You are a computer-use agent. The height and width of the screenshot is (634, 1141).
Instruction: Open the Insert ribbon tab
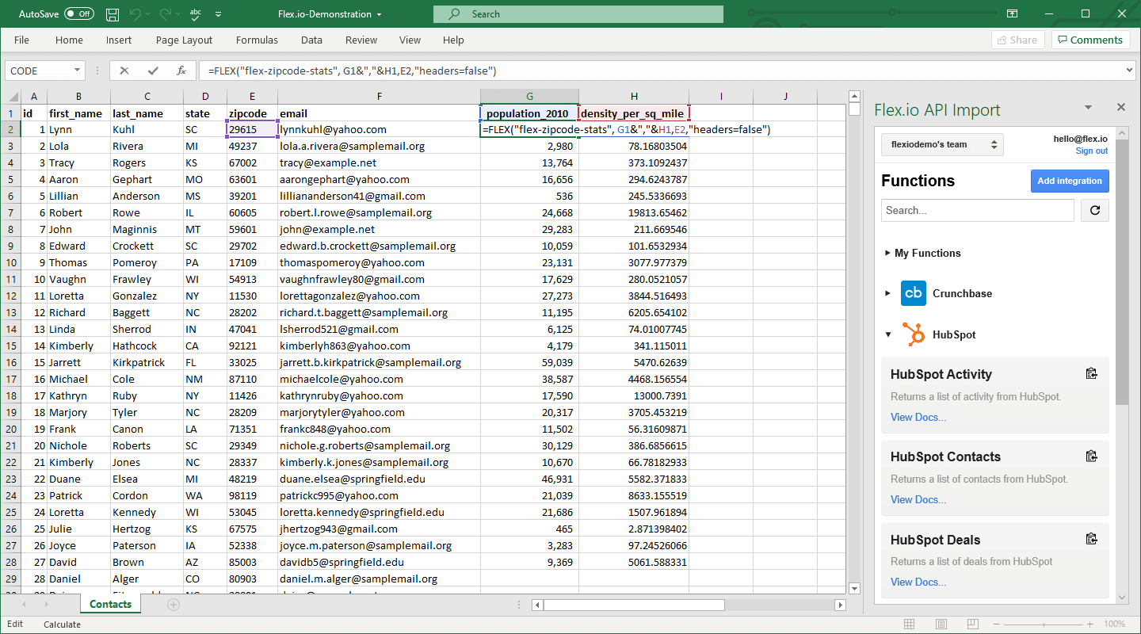[119, 40]
